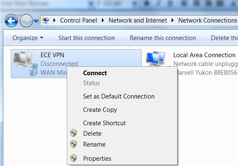Expand the Organize dropdown menu

pyautogui.click(x=28, y=38)
